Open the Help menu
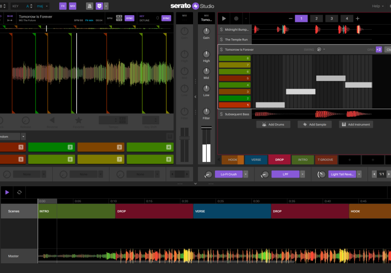 (x=378, y=6)
